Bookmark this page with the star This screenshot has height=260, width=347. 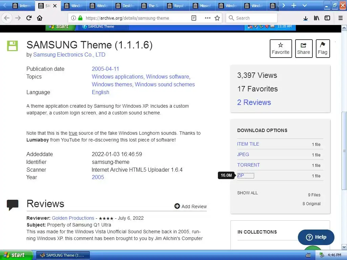point(217,18)
